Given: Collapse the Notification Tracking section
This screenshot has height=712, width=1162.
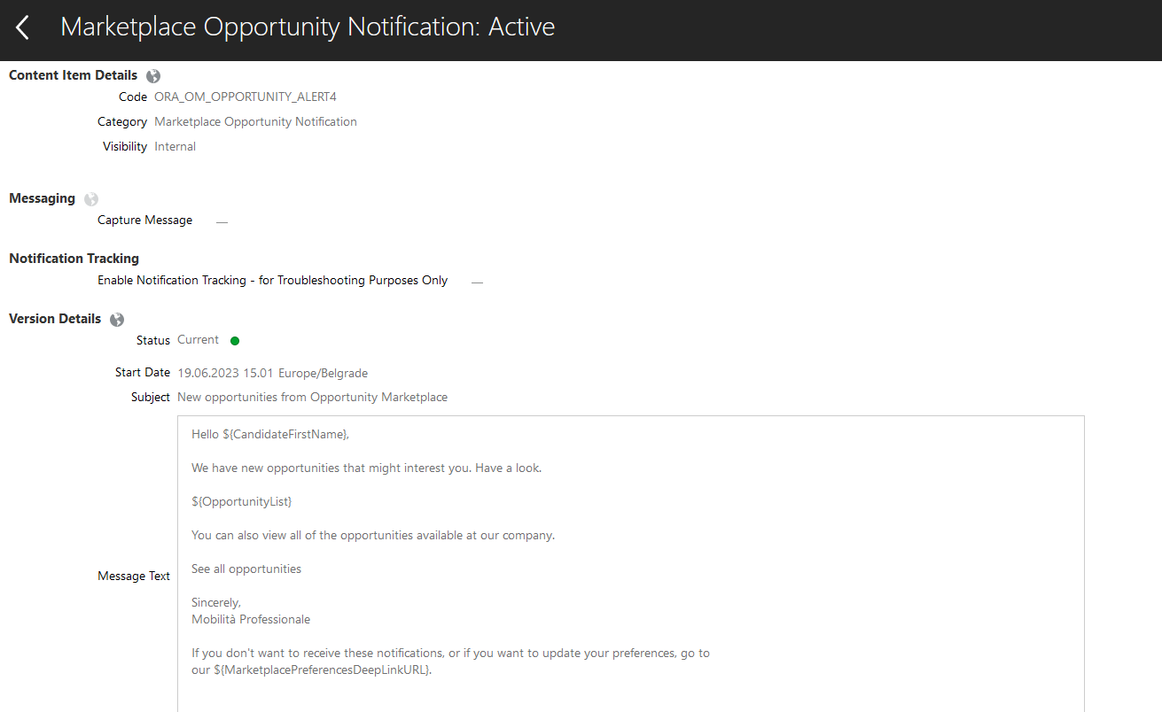Looking at the screenshot, I should [x=74, y=258].
